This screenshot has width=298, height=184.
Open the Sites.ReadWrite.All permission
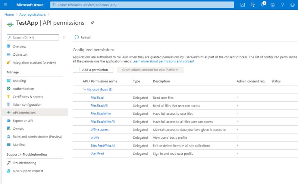(x=103, y=145)
